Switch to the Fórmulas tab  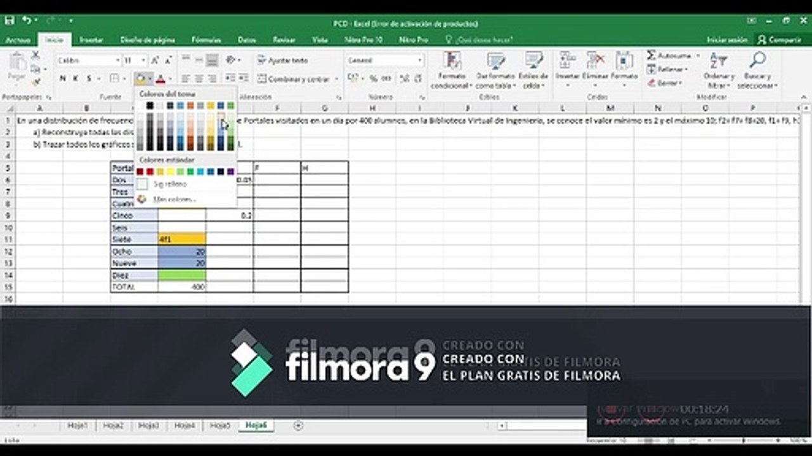[x=206, y=40]
